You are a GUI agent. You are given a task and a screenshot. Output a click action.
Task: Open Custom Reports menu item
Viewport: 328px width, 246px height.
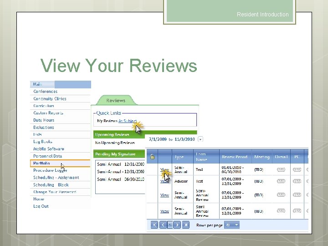point(48,113)
